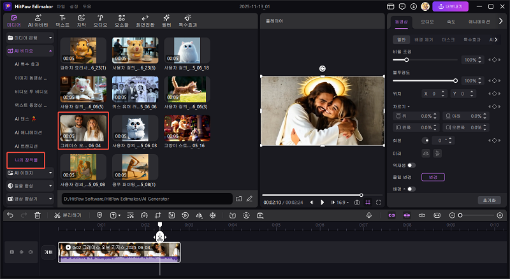Open the text tool dropdown in timeline toolbar

tap(115, 215)
